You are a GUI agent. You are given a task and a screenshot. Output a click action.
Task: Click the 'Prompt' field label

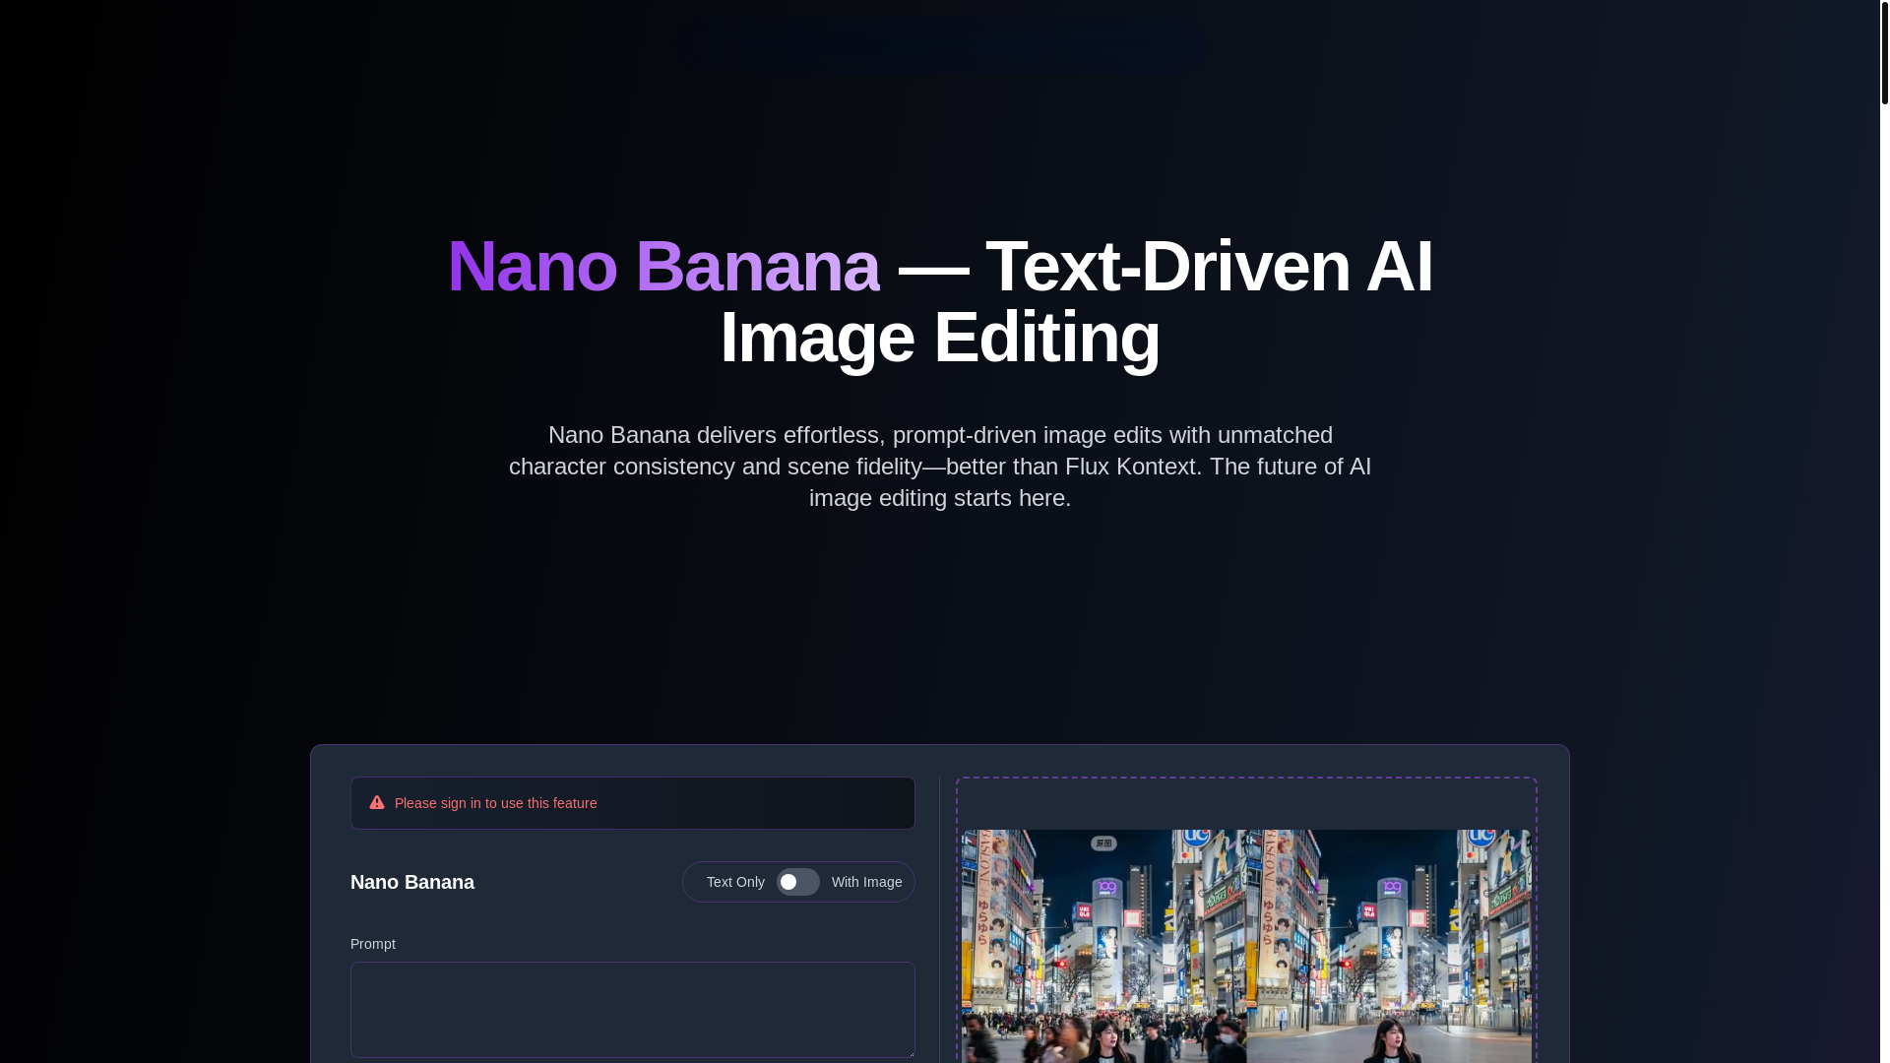pos(373,944)
